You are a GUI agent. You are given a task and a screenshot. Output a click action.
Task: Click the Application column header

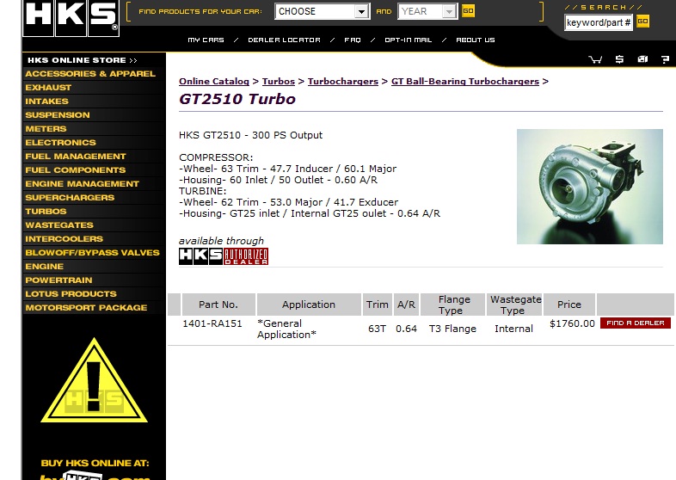tap(309, 305)
